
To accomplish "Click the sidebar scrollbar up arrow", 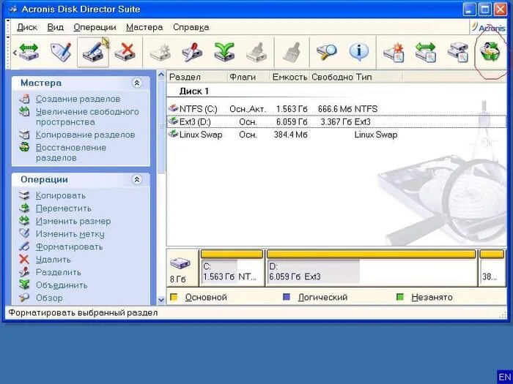I will pyautogui.click(x=161, y=75).
